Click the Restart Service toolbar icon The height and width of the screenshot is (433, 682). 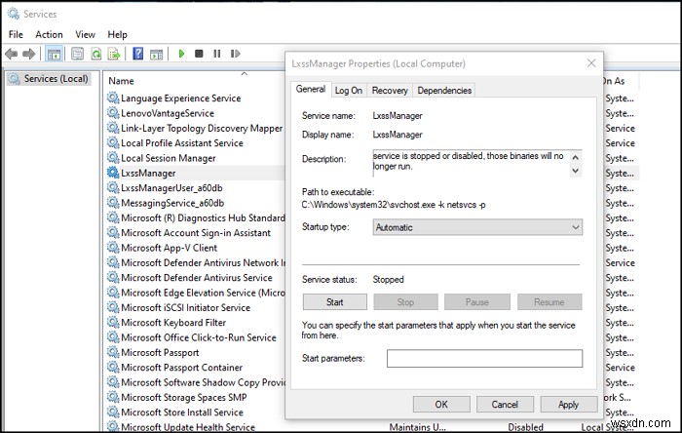[x=234, y=53]
